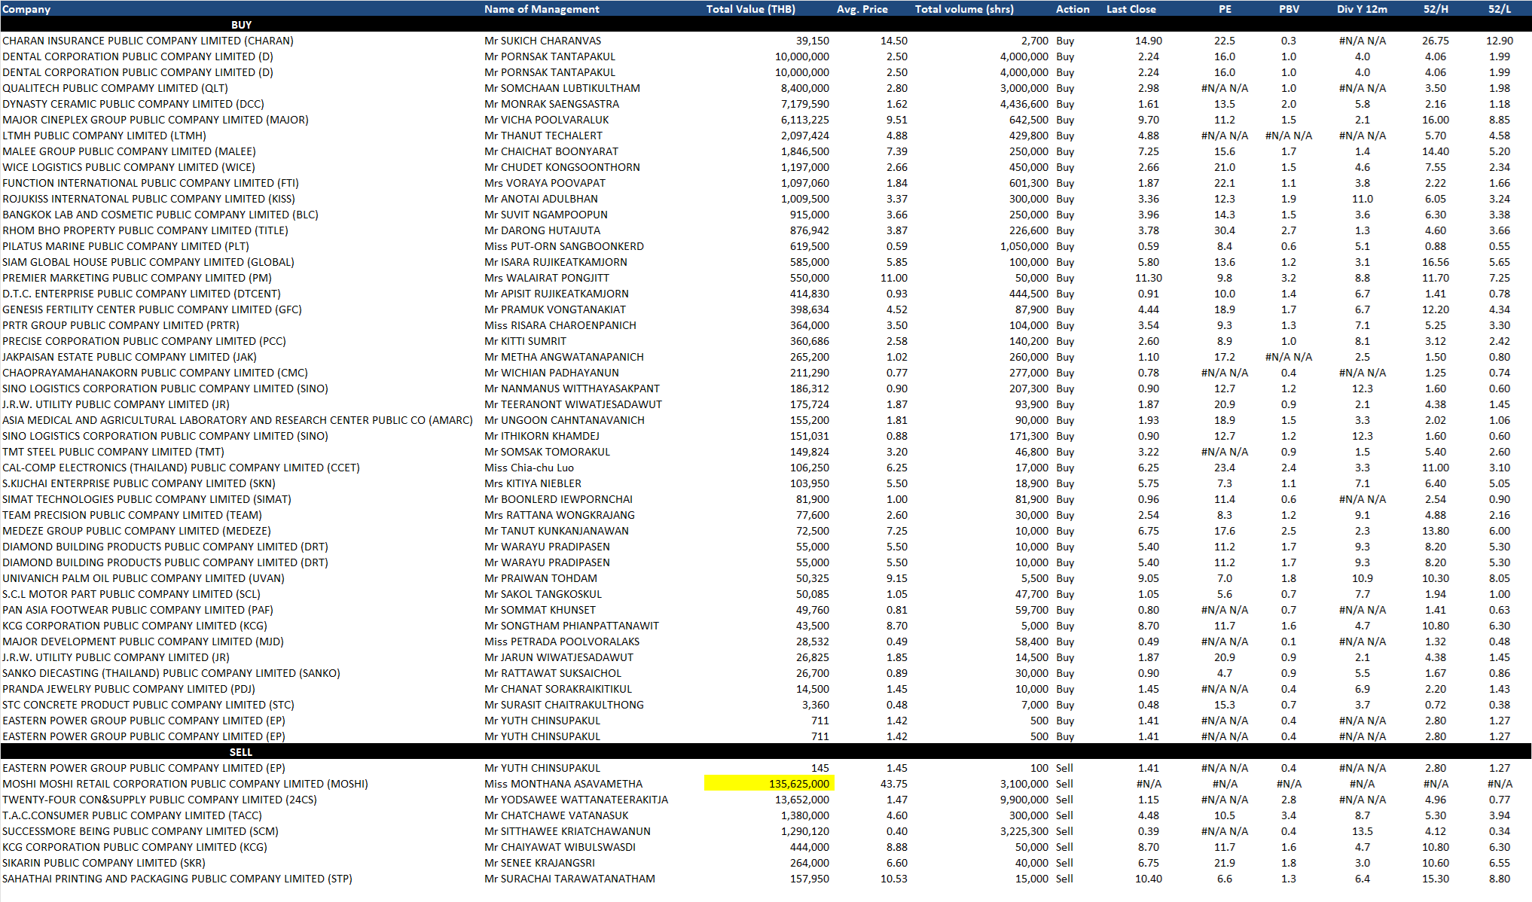Click the SELL section header row
The height and width of the screenshot is (902, 1532).
point(241,752)
